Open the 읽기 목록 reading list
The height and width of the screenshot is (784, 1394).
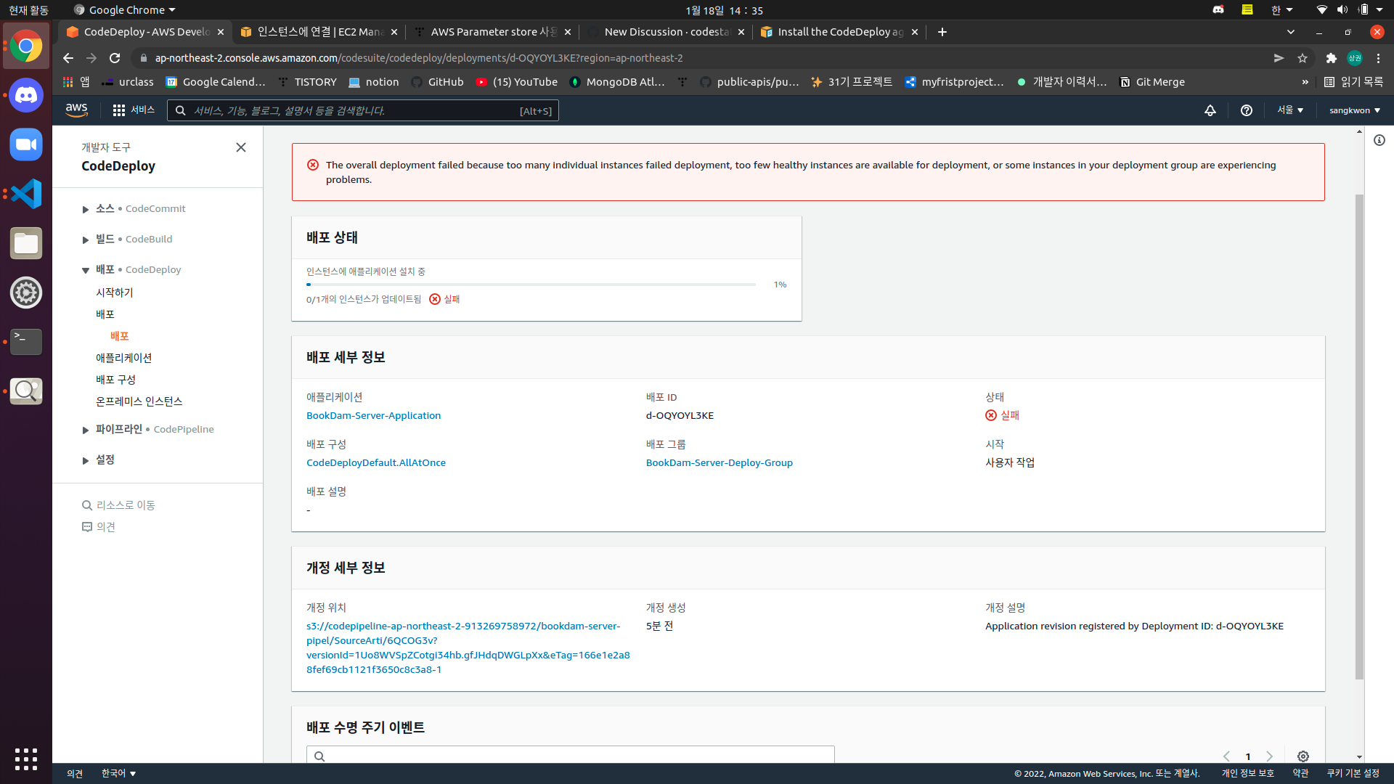pos(1354,82)
